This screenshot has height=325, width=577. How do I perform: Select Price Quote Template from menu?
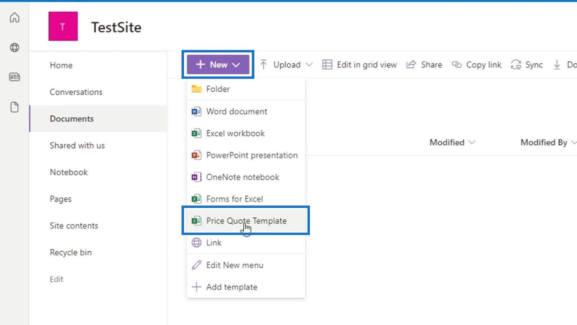click(246, 221)
